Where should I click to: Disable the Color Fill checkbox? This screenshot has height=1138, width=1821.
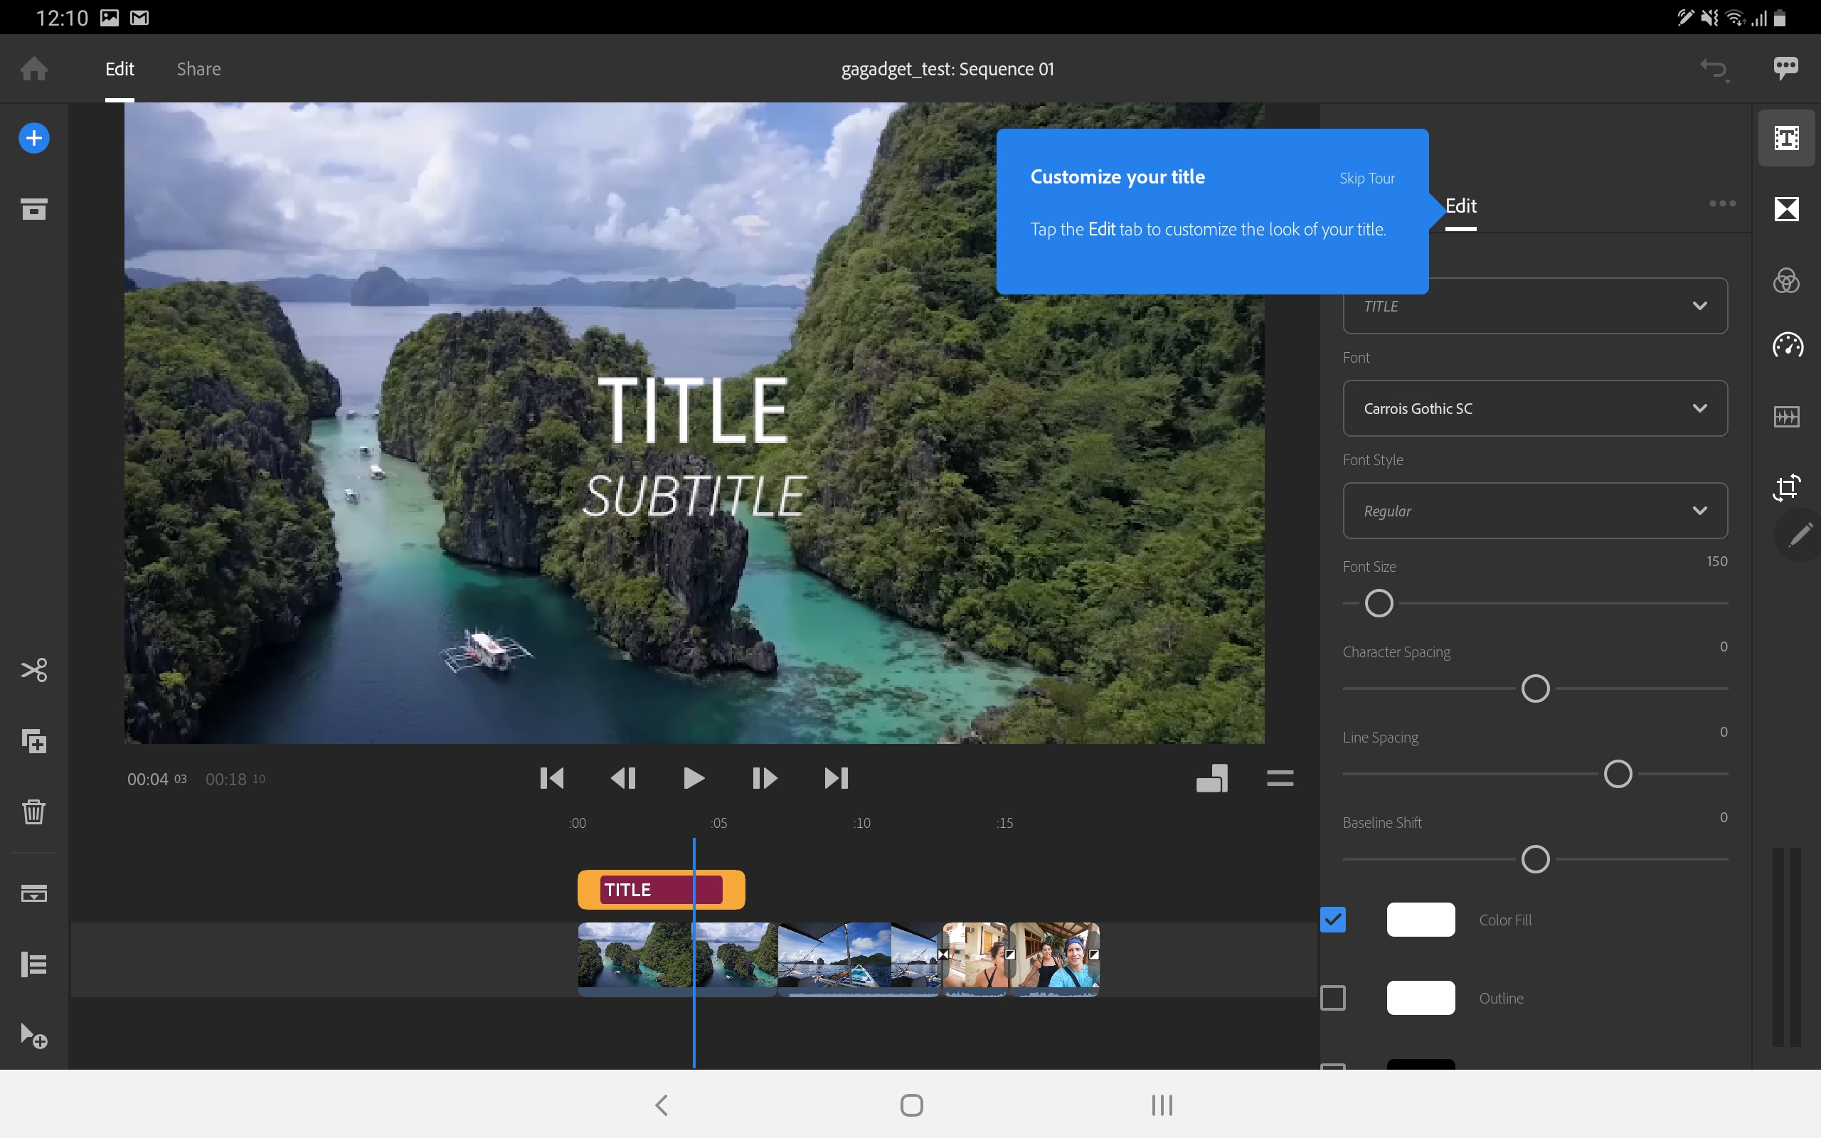[1332, 920]
